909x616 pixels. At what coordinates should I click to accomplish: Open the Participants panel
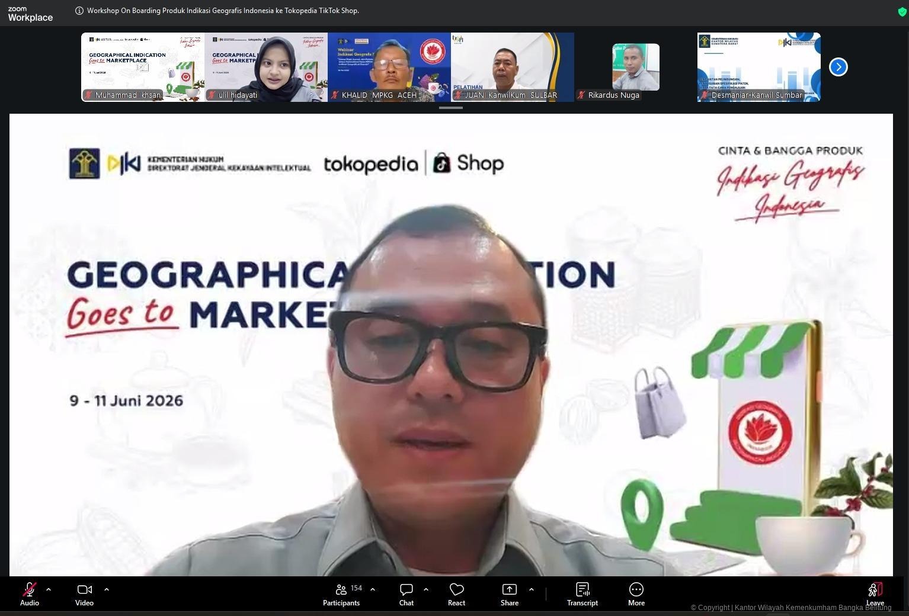[x=341, y=594]
